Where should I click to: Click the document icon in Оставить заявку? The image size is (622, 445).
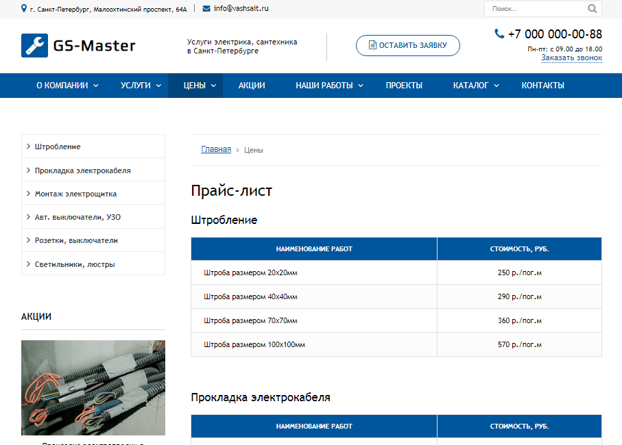(x=372, y=46)
